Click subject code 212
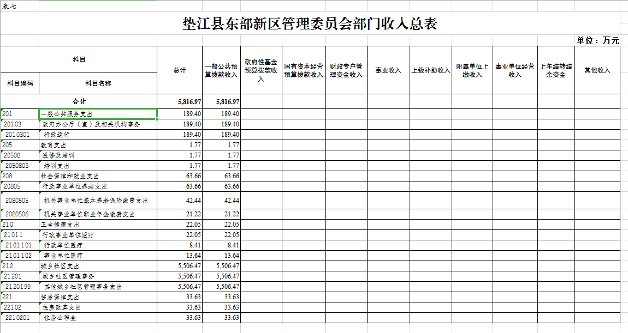This screenshot has height=333, width=628. (20, 267)
